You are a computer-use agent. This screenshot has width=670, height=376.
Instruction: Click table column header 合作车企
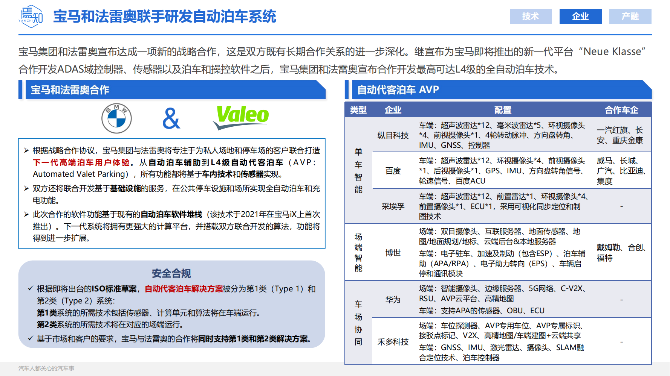pos(621,110)
